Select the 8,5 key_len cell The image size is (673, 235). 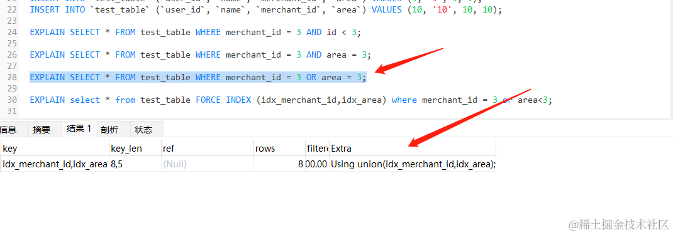coord(135,164)
